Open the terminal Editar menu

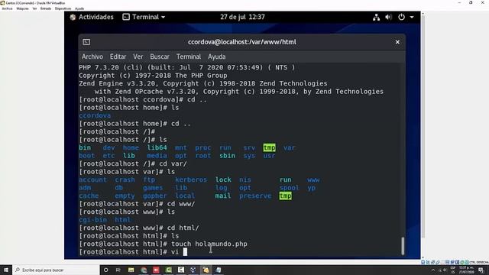coord(118,57)
